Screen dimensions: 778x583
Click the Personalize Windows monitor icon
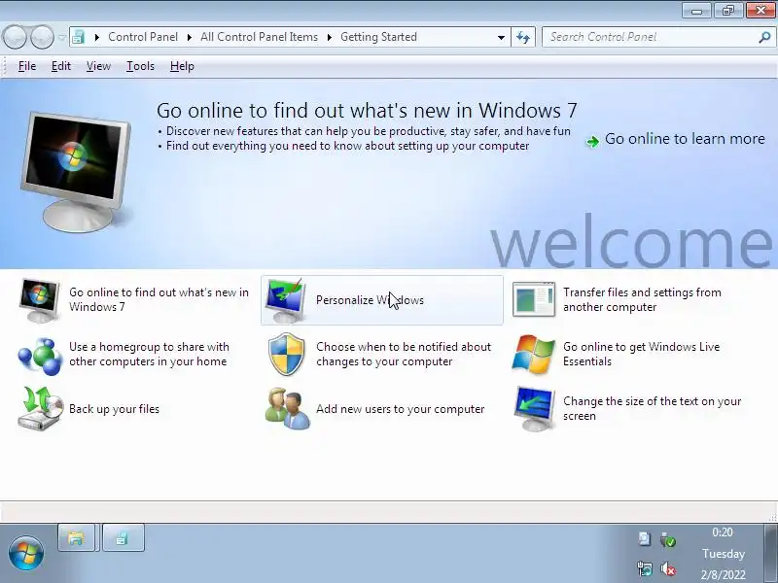point(286,300)
